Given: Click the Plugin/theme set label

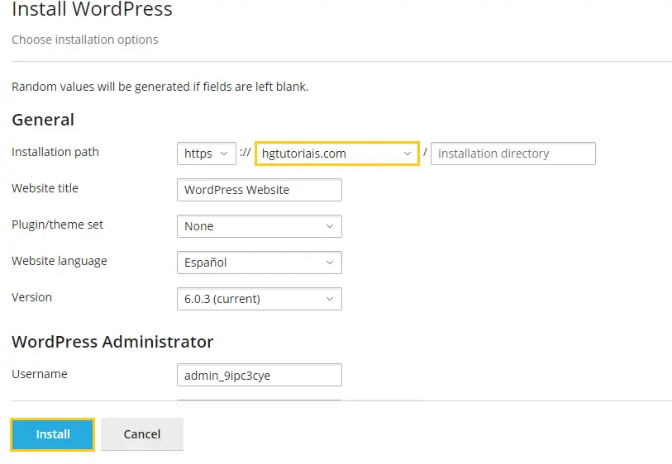Looking at the screenshot, I should [x=57, y=225].
